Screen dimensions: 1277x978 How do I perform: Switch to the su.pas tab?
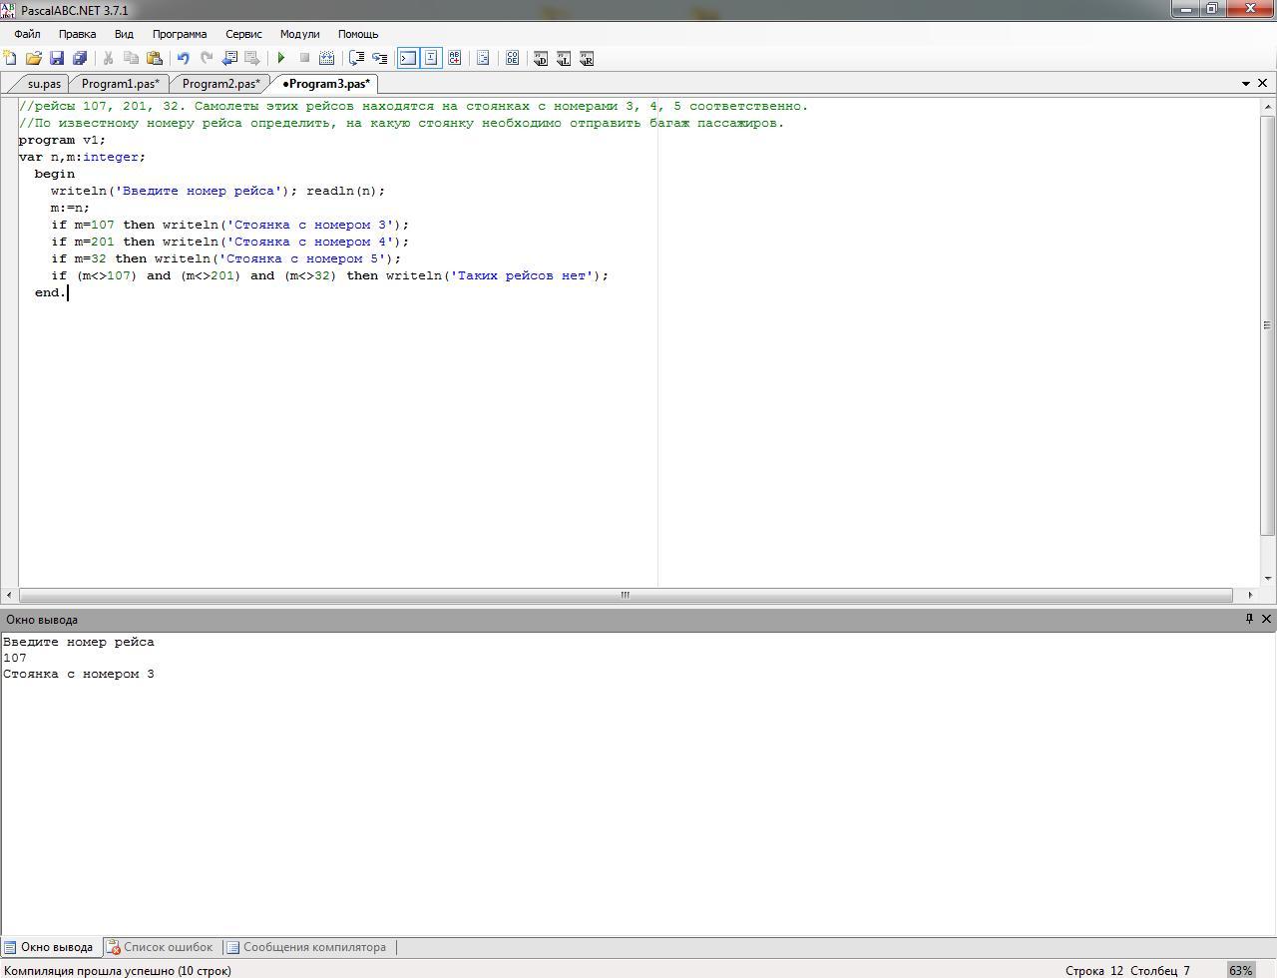[44, 84]
